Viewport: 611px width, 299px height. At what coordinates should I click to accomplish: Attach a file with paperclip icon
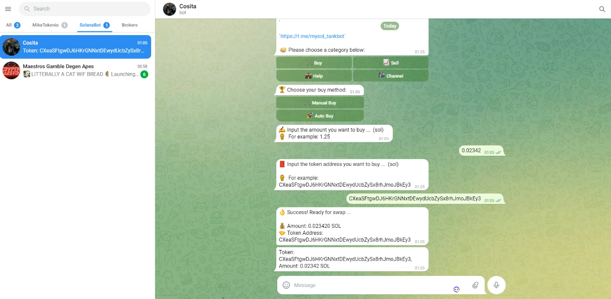tap(475, 285)
